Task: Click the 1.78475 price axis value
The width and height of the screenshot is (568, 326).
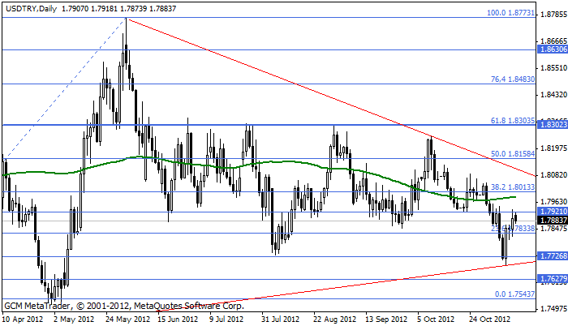Action: (553, 229)
